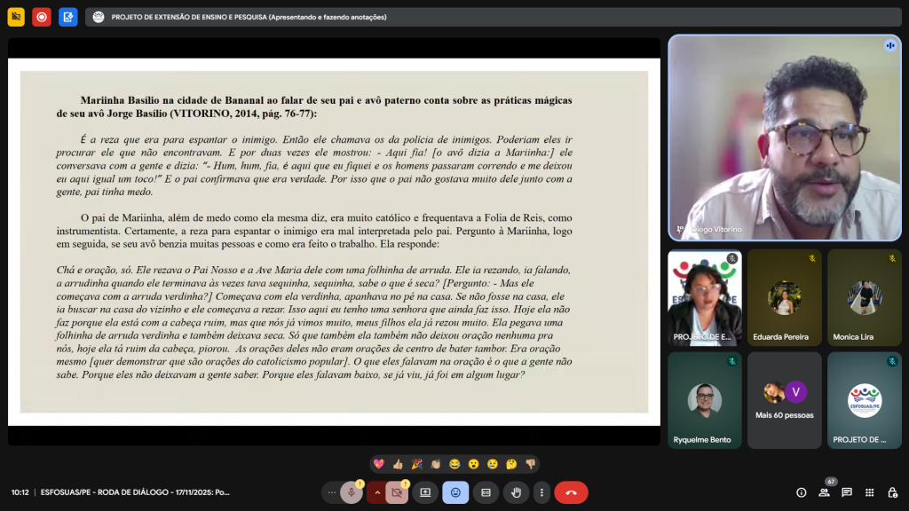Select Diego Vitorino's video tile

(784, 138)
